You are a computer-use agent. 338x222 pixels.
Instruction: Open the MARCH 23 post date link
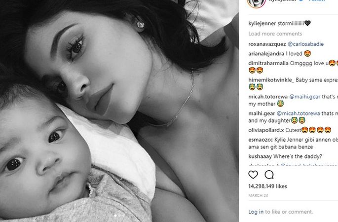(258, 195)
